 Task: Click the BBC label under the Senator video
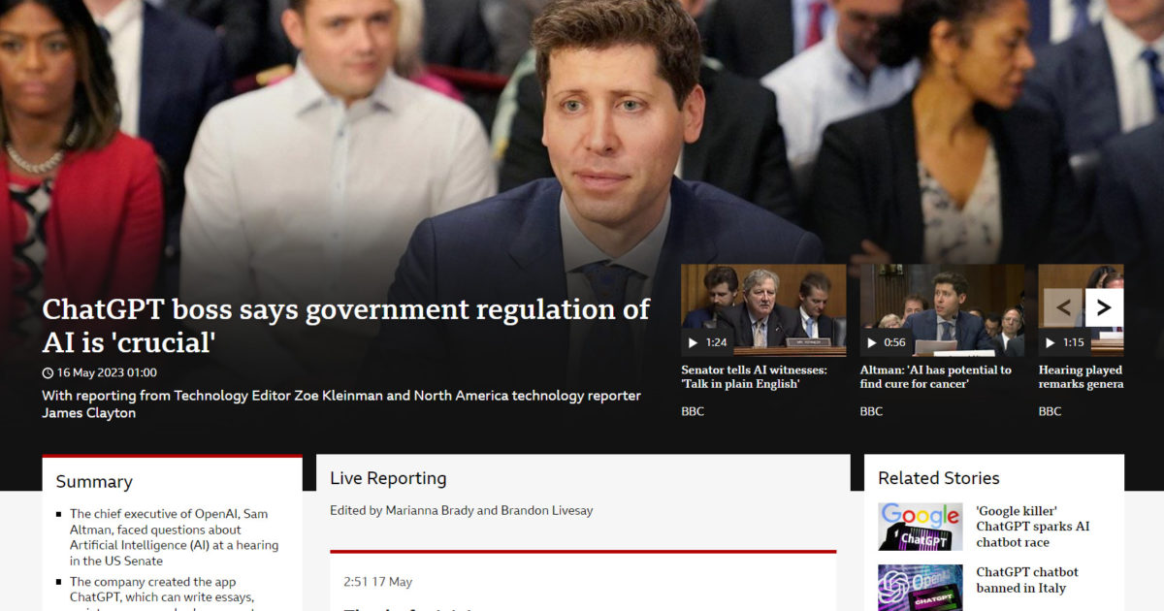pyautogui.click(x=693, y=411)
